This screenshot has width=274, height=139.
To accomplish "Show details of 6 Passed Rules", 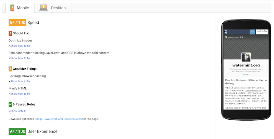I will tap(18, 111).
